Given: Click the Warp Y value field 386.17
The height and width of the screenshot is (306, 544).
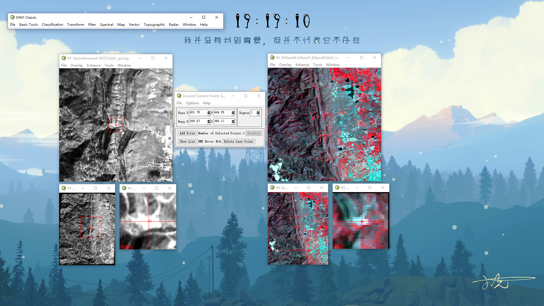Looking at the screenshot, I should tap(222, 121).
